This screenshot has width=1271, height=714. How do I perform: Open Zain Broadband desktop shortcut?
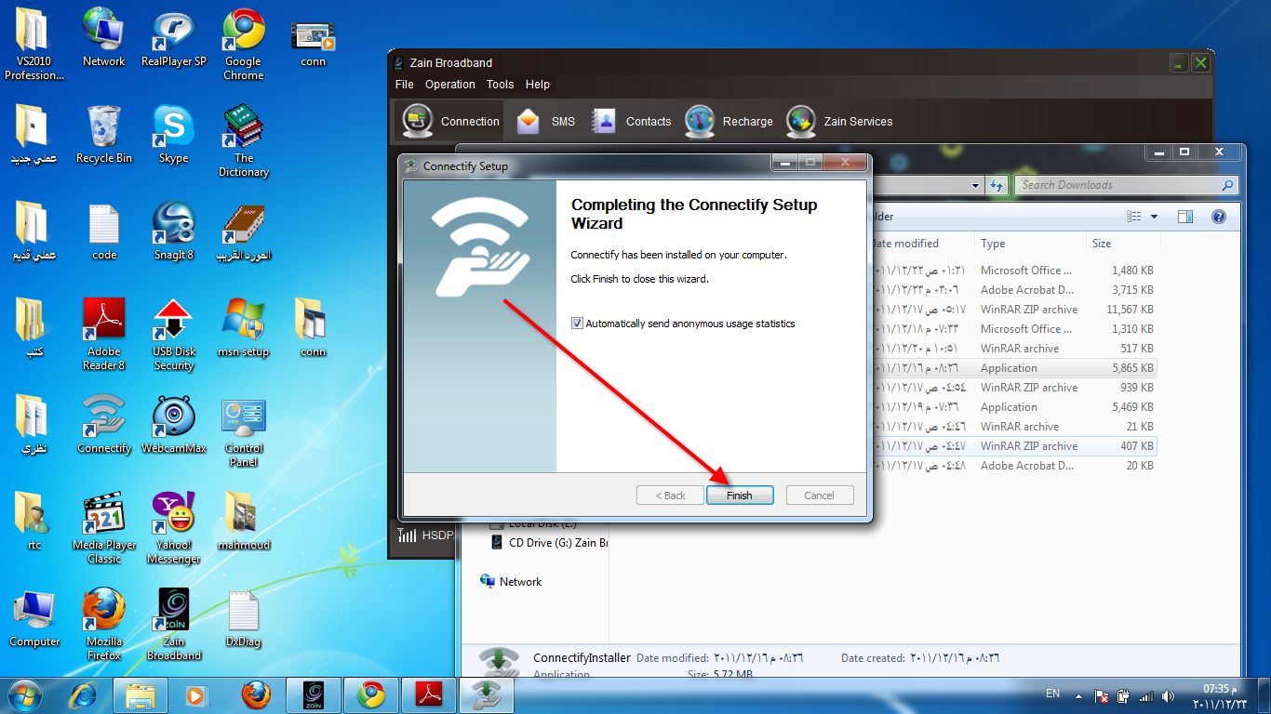(173, 625)
